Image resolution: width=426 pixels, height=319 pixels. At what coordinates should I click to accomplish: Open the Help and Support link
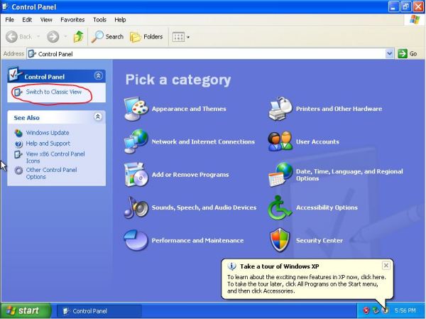pyautogui.click(x=48, y=144)
